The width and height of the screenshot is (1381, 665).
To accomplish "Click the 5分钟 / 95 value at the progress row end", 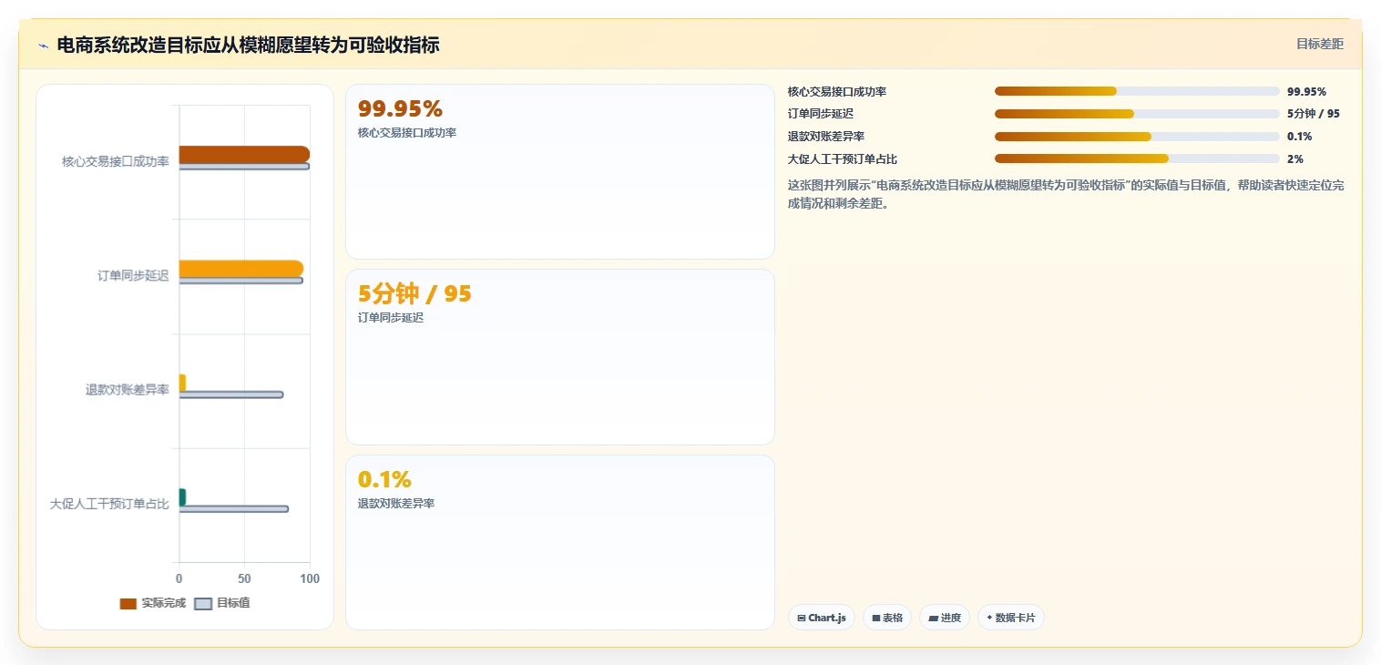I will (1313, 114).
